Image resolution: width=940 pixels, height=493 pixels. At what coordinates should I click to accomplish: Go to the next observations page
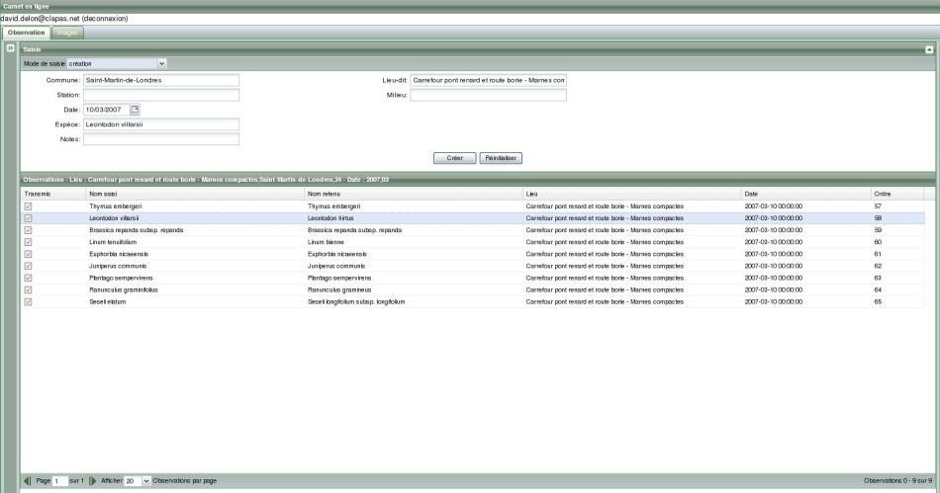(x=93, y=480)
